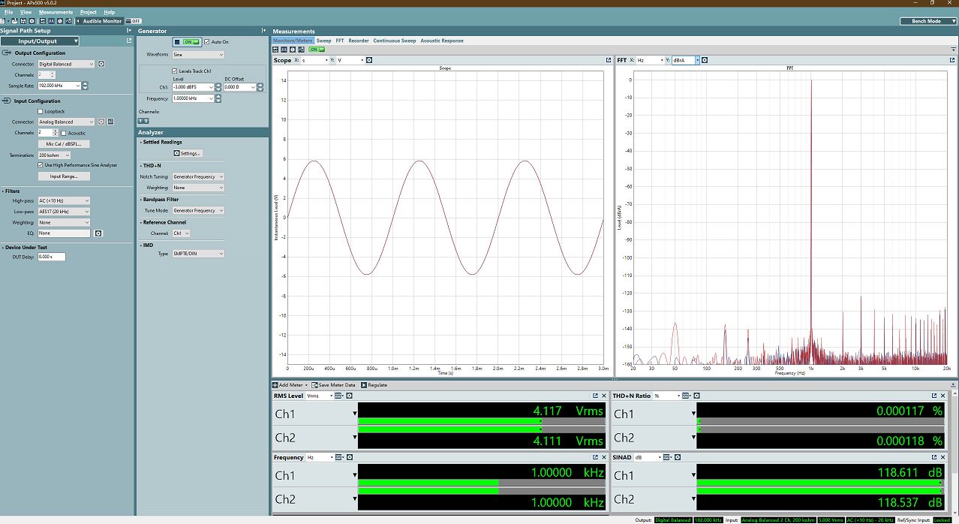Image resolution: width=959 pixels, height=524 pixels.
Task: Open Output Connector settings gear icon
Action: [x=101, y=65]
